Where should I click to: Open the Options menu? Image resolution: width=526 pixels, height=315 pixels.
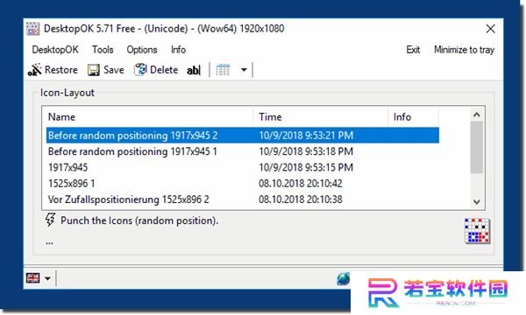(141, 50)
